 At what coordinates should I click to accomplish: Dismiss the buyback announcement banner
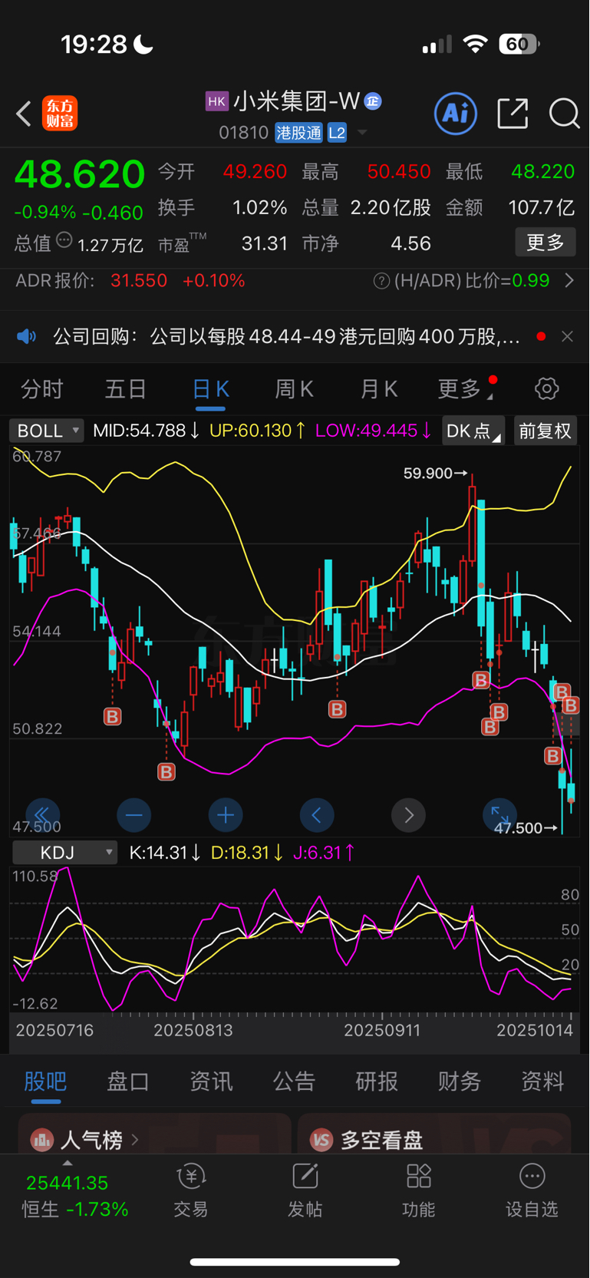click(x=567, y=336)
